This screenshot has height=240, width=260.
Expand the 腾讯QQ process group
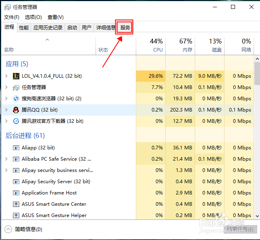click(x=6, y=110)
